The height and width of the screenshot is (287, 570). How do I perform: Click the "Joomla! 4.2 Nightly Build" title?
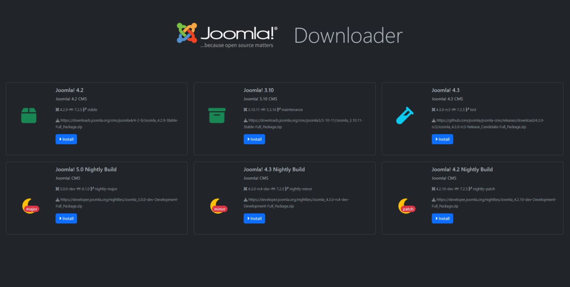click(x=462, y=170)
